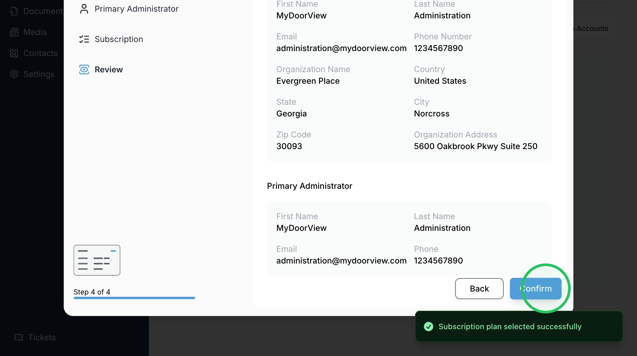Click the address '5600 Oakbrook Pkwy Suite 250'
The image size is (637, 356).
tap(476, 146)
